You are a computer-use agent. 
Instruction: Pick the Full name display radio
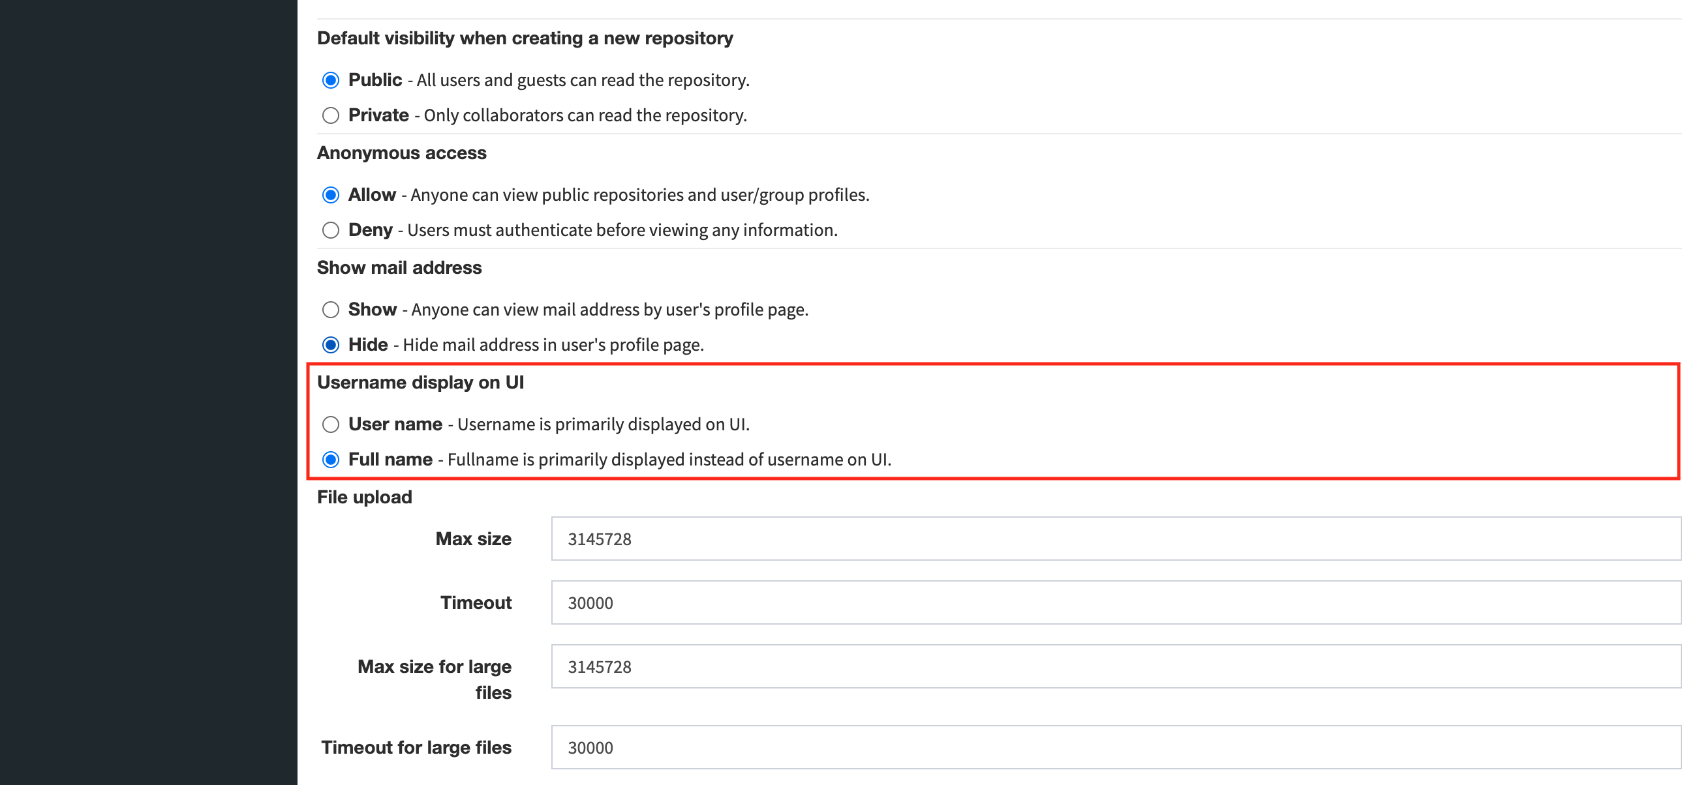(330, 460)
